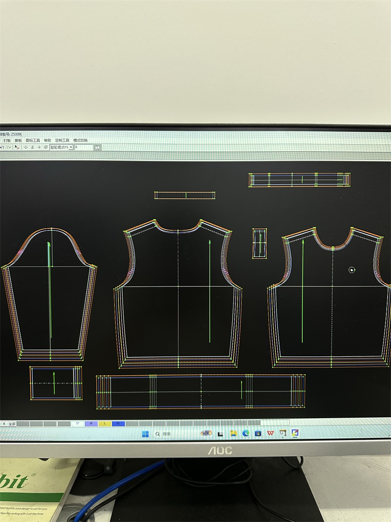The image size is (391, 522).
Task: Open the 模式切换 menu
Action: (x=80, y=141)
